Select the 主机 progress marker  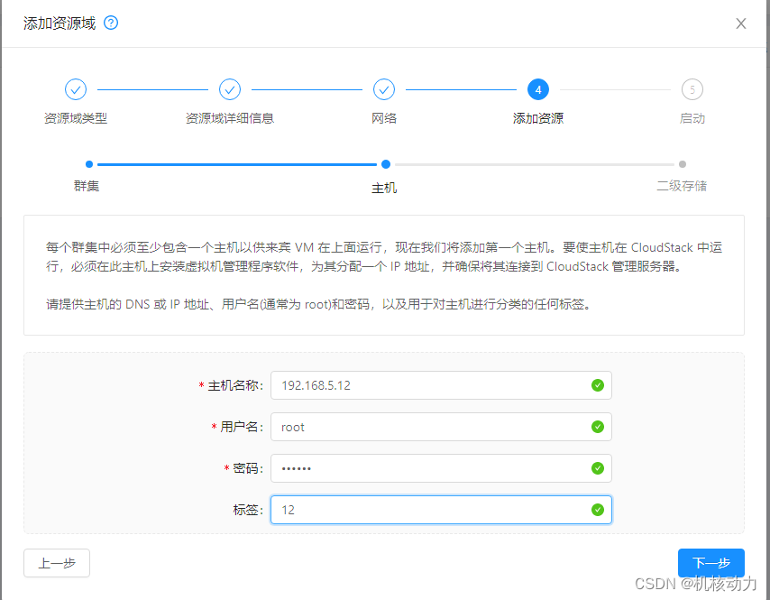coord(386,164)
